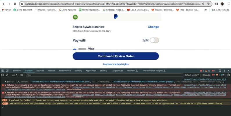Switch to the Sources tab
Screen dimensions: 231x116
pos(40,71)
